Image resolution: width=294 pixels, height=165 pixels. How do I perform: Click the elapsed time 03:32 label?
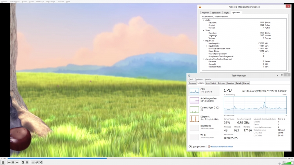(3, 158)
